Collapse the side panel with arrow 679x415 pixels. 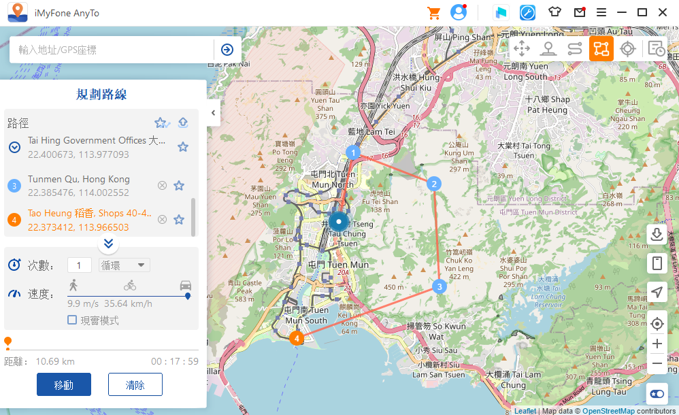(213, 113)
